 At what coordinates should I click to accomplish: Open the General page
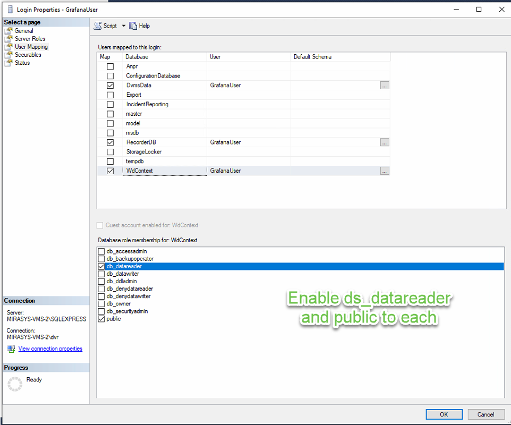tap(24, 31)
